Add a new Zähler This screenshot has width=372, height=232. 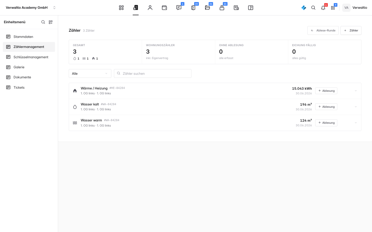[x=351, y=30]
